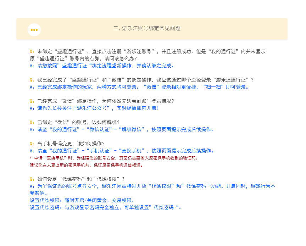Click the question starting 未绑定“盛趣通行证”
306x246 pixels.
coord(148,51)
